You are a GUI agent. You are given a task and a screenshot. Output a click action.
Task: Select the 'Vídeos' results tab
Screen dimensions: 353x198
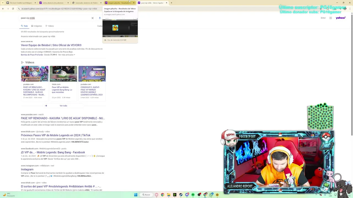50,26
